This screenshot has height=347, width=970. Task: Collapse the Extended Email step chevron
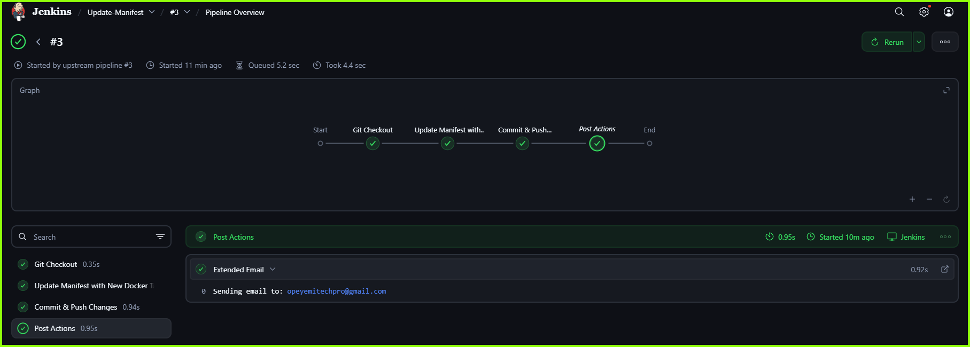click(273, 269)
